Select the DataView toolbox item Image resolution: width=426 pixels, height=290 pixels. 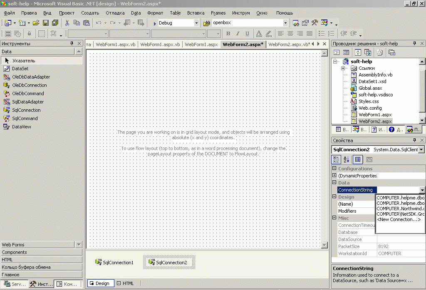tap(22, 127)
